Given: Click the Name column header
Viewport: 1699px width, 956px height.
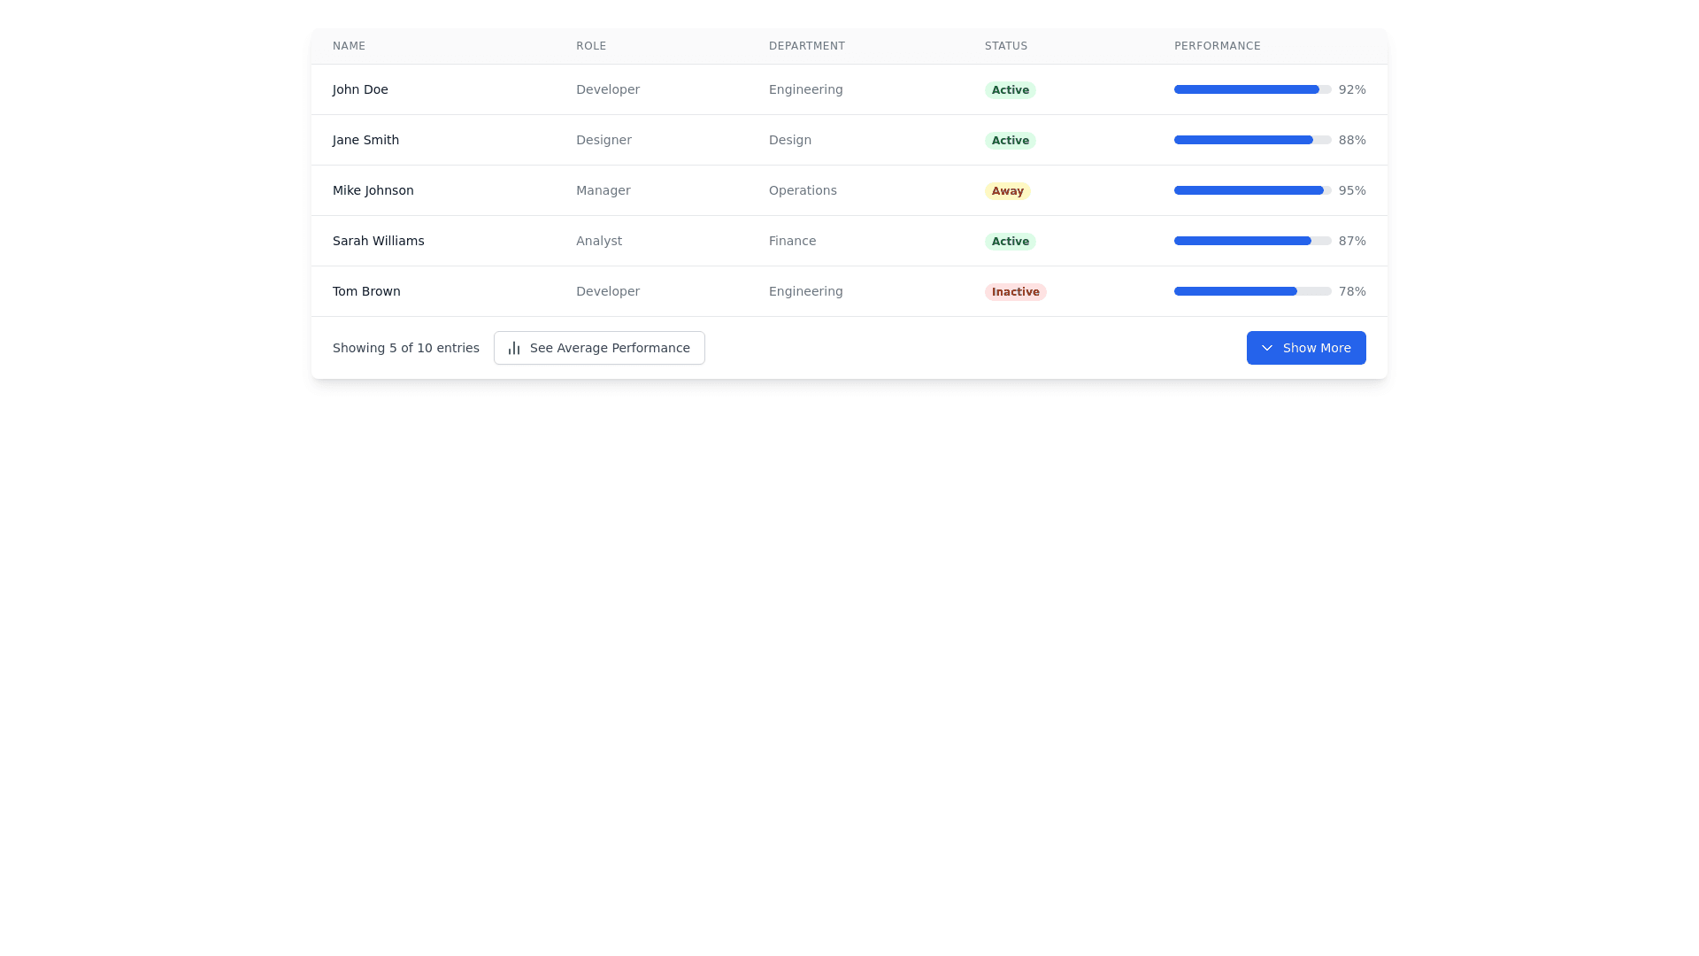Looking at the screenshot, I should (x=349, y=46).
